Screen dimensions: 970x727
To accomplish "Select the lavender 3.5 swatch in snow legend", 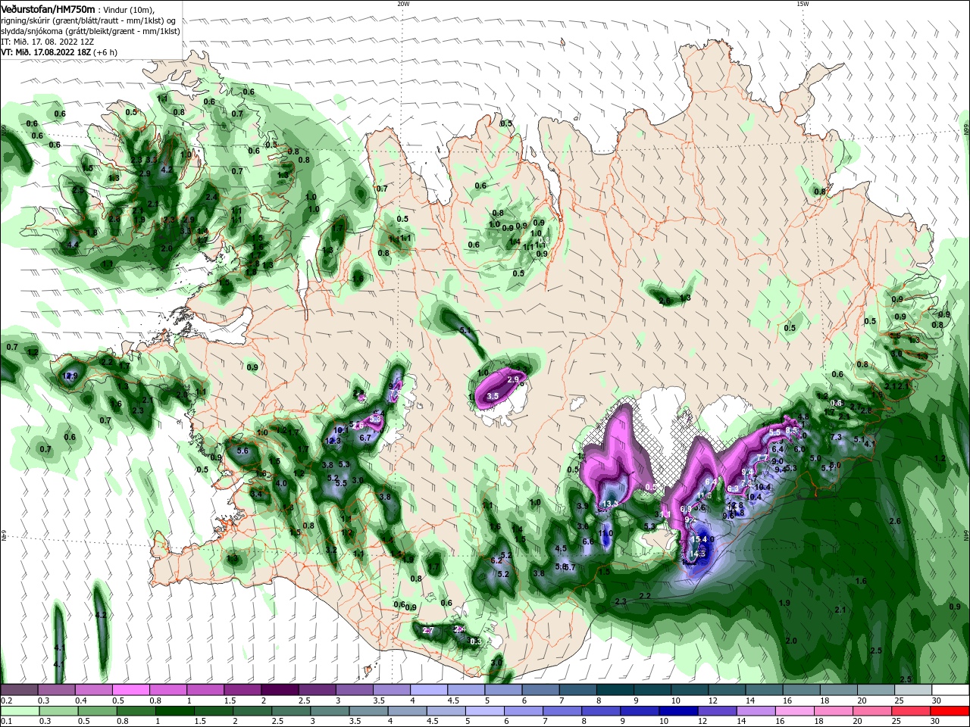I will pos(392,690).
